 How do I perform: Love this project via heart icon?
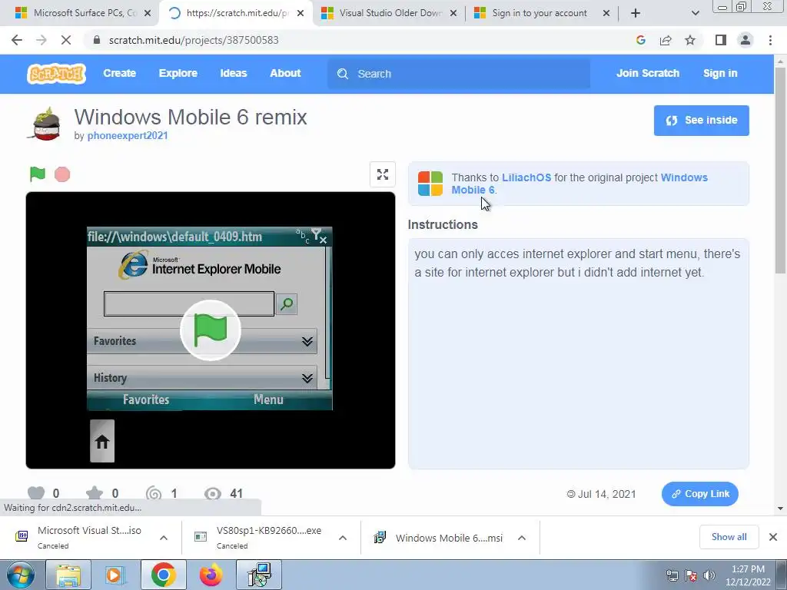coord(35,493)
